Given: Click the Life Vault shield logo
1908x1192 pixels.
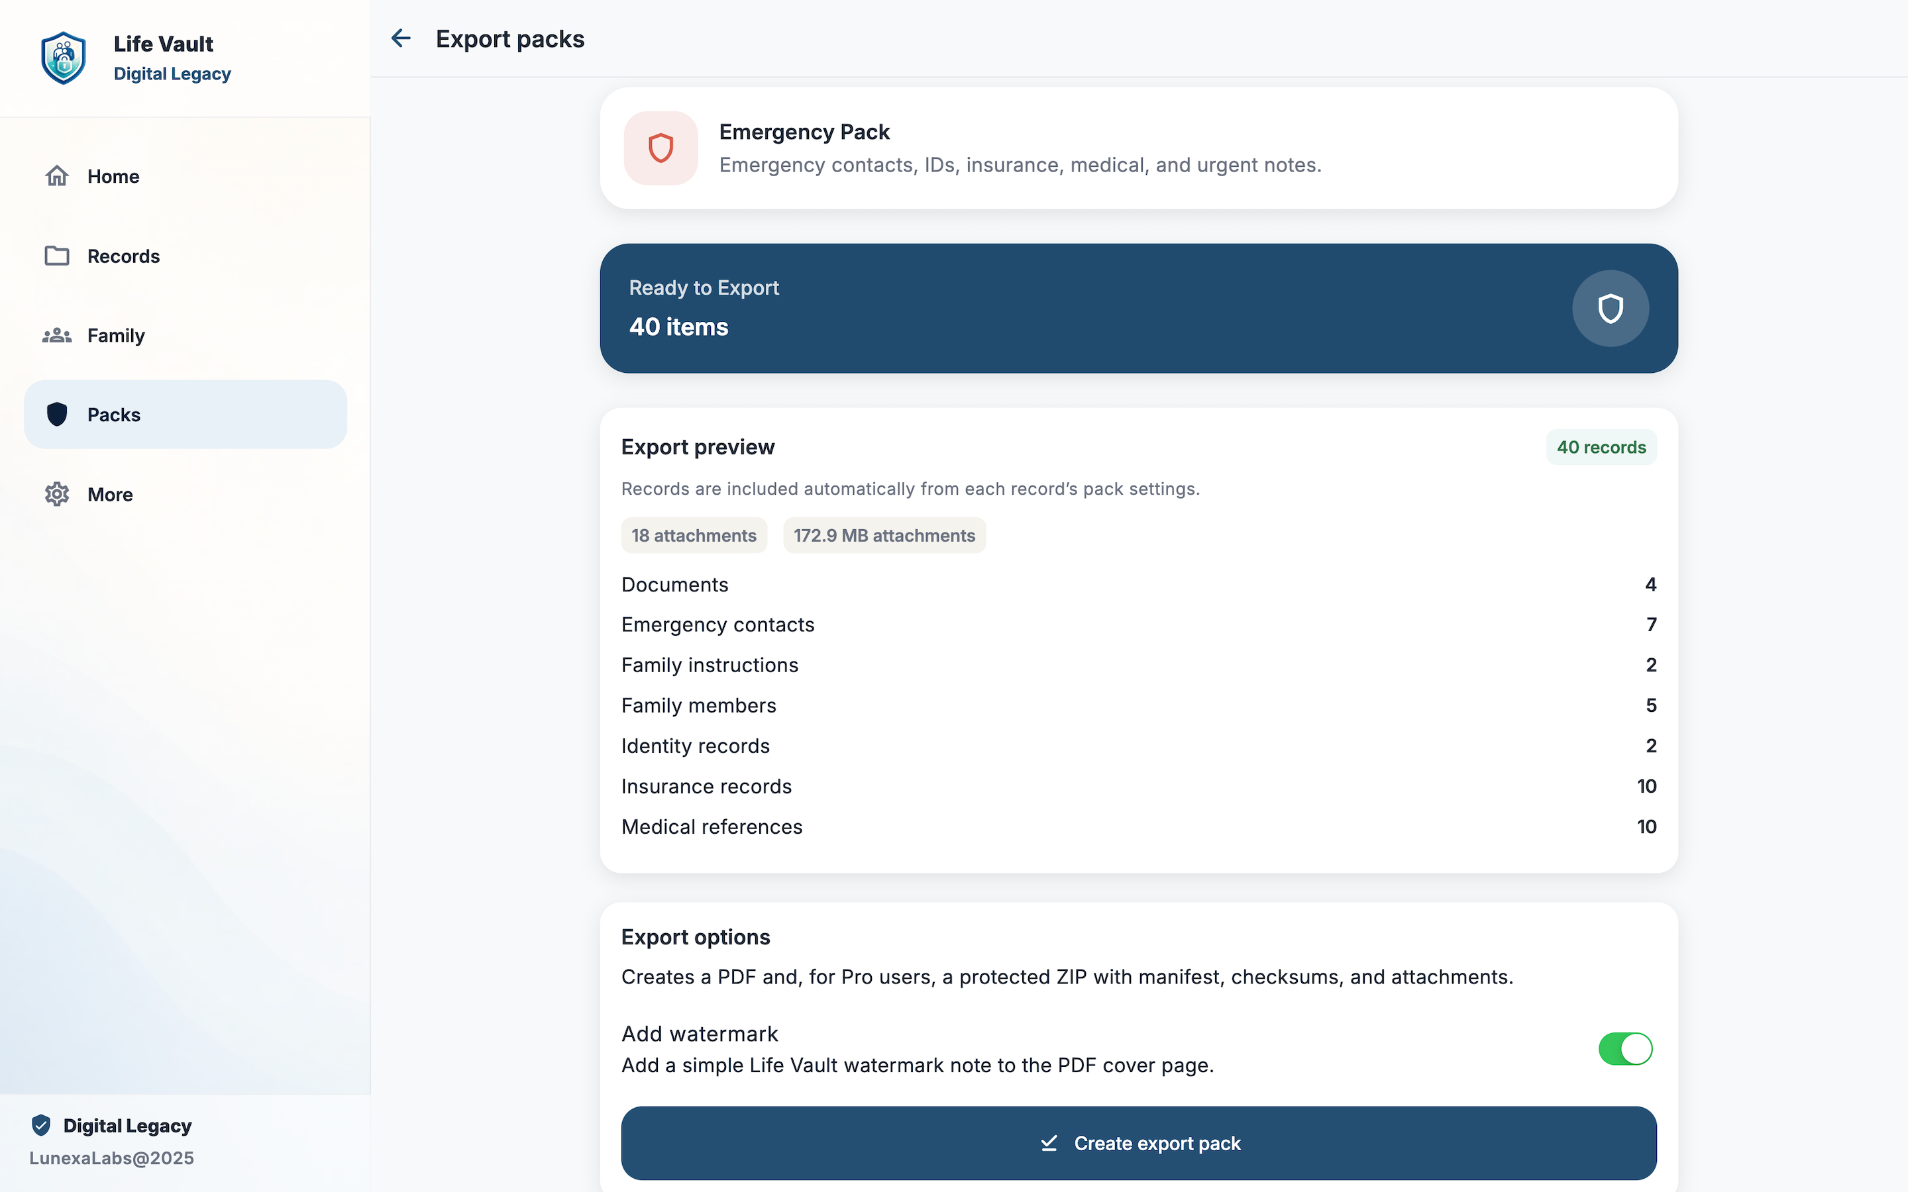Looking at the screenshot, I should [64, 58].
